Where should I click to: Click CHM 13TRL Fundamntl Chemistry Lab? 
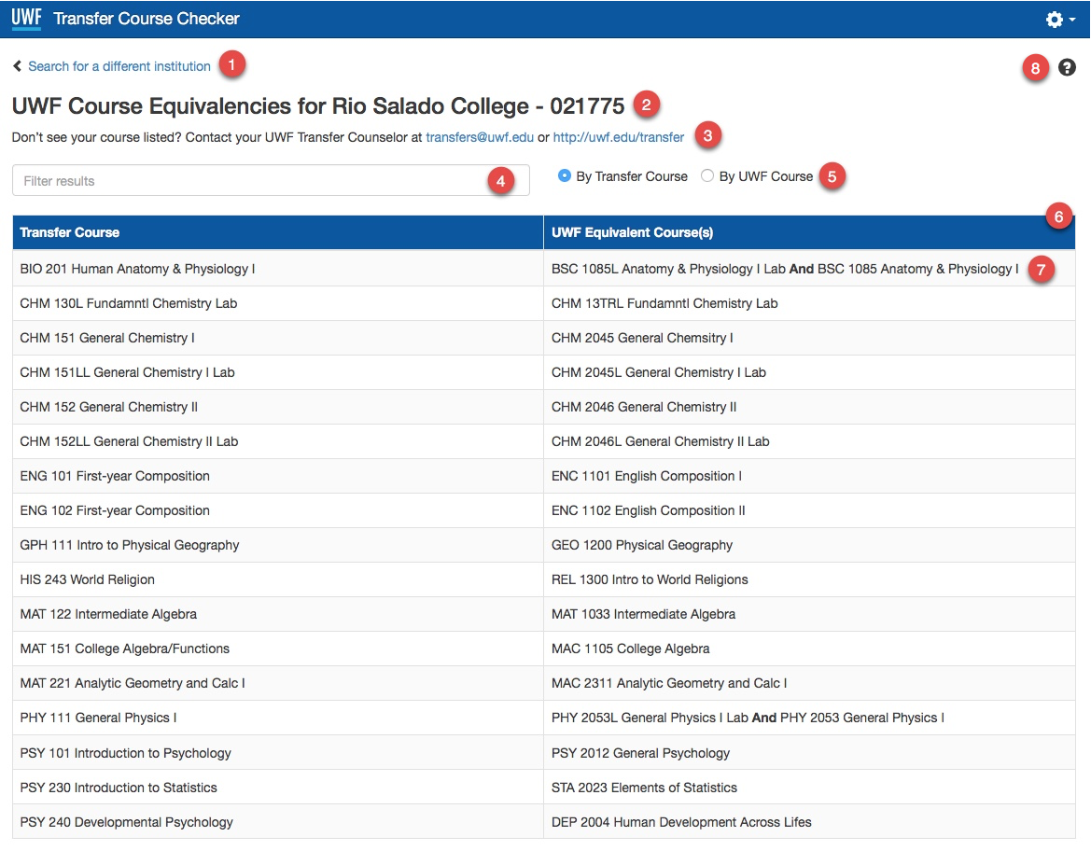click(664, 303)
